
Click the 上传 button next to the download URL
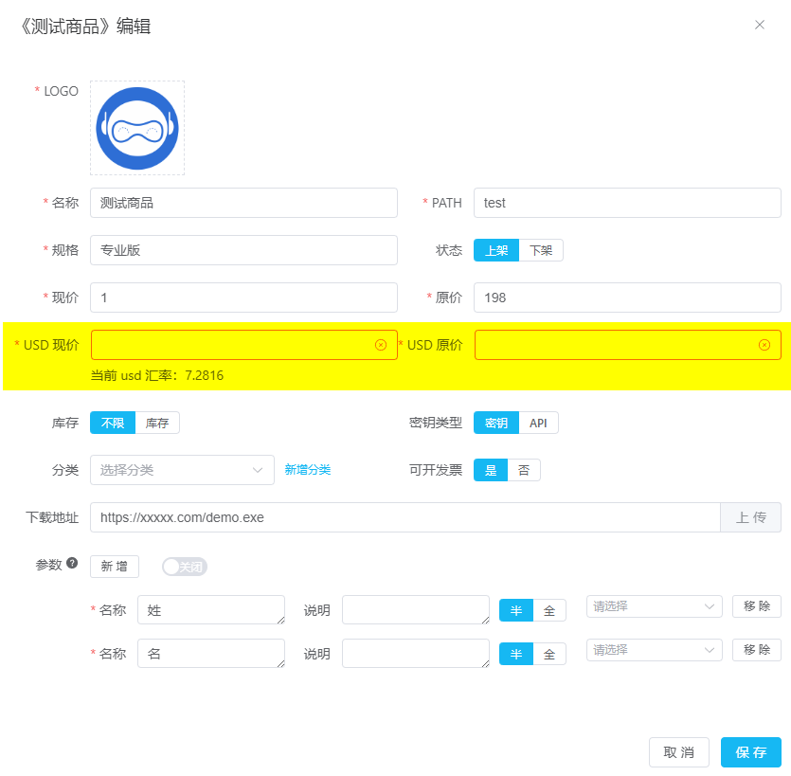(x=750, y=516)
